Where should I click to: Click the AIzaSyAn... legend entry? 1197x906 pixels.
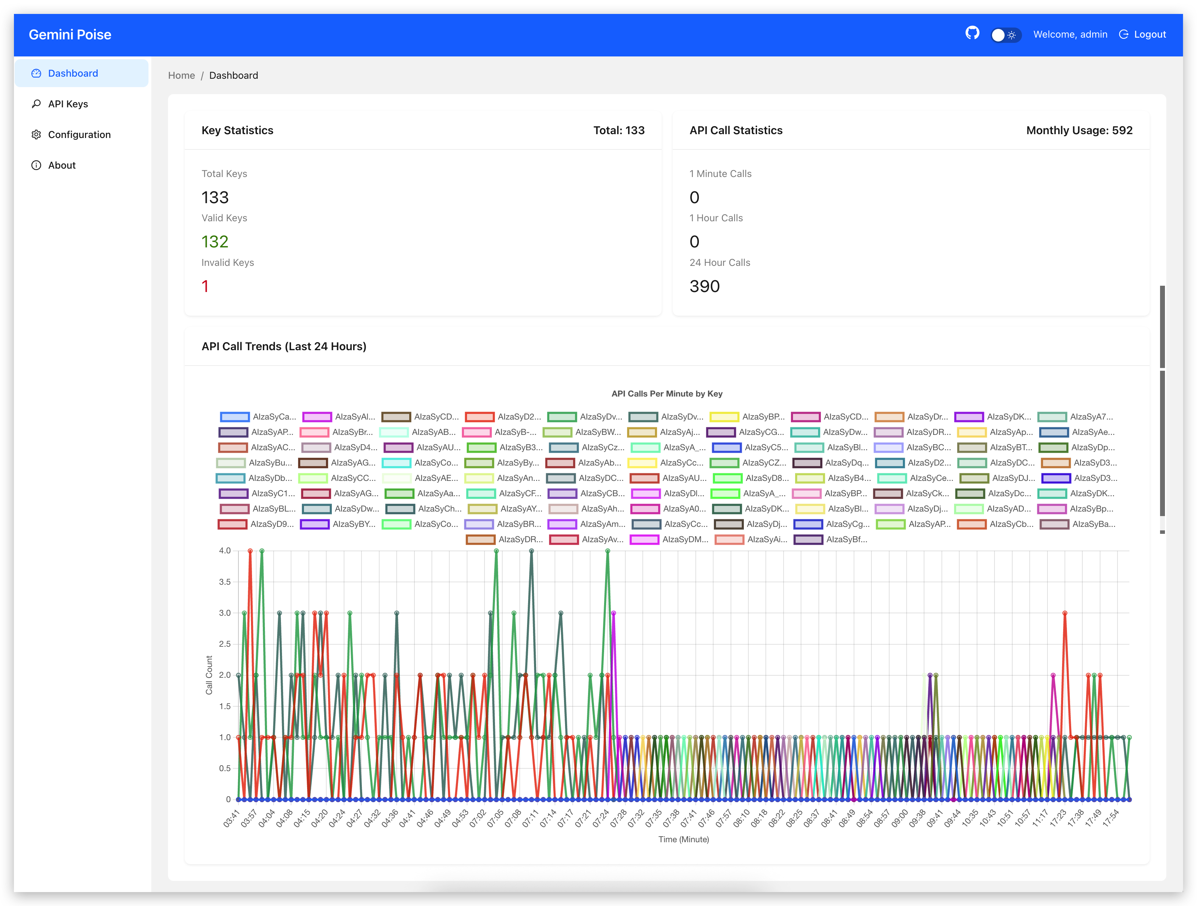point(502,478)
